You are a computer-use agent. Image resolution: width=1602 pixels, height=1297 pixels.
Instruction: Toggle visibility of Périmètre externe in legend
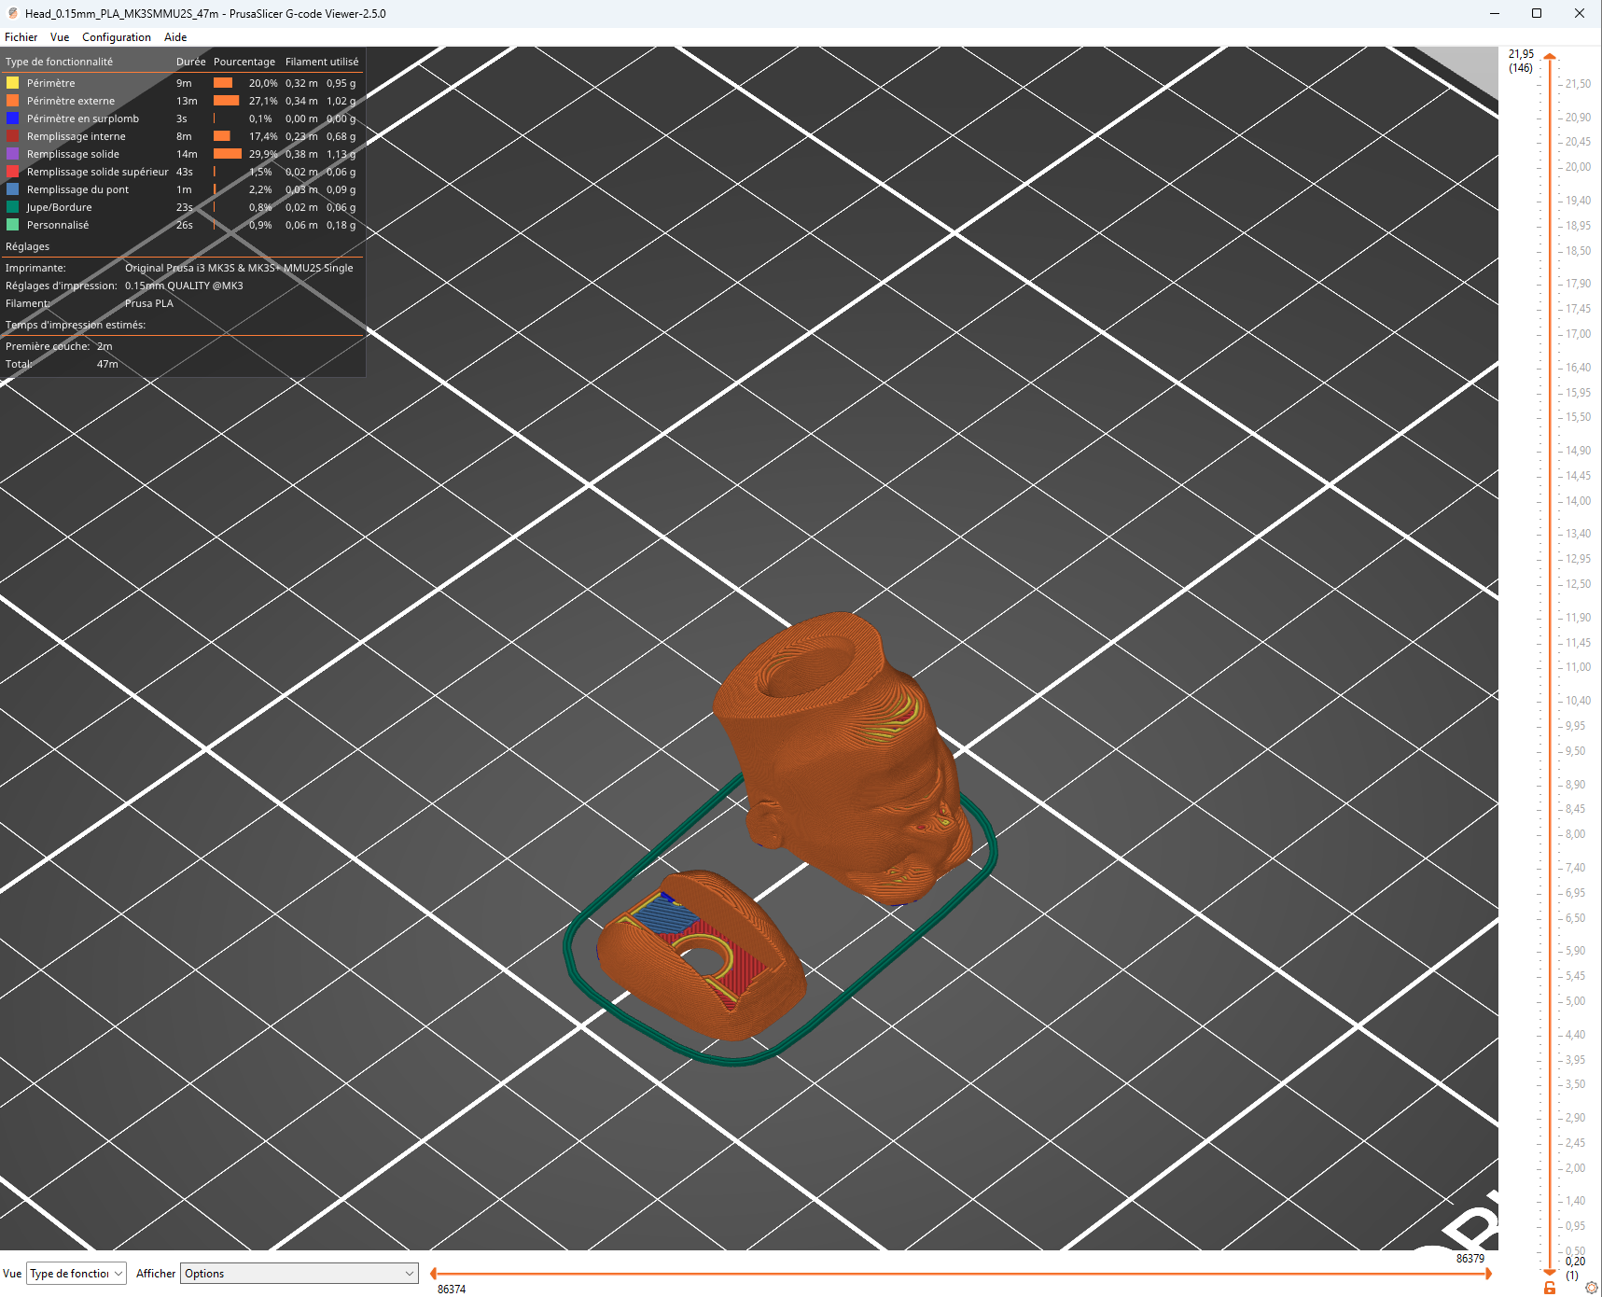click(71, 101)
